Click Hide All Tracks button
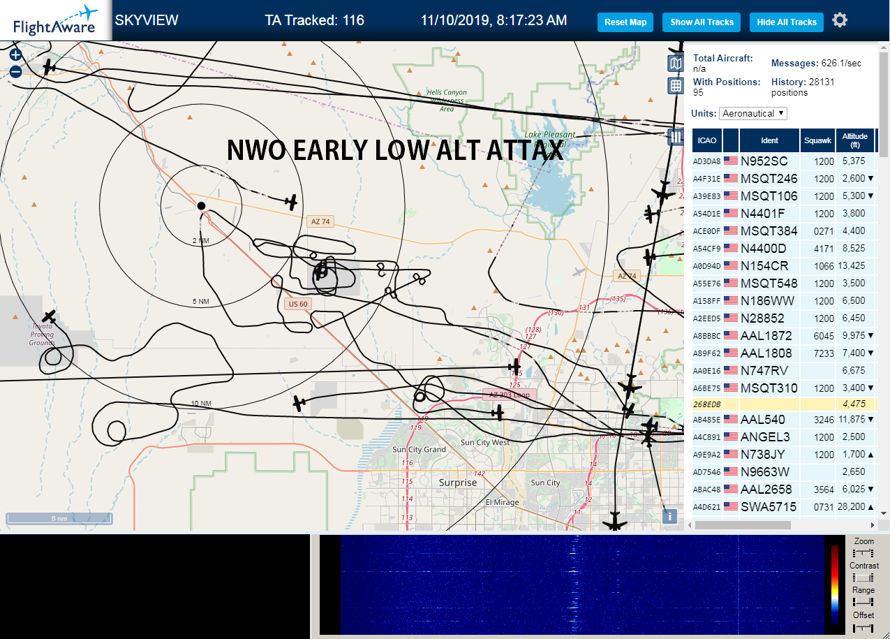The height and width of the screenshot is (639, 890). point(787,22)
